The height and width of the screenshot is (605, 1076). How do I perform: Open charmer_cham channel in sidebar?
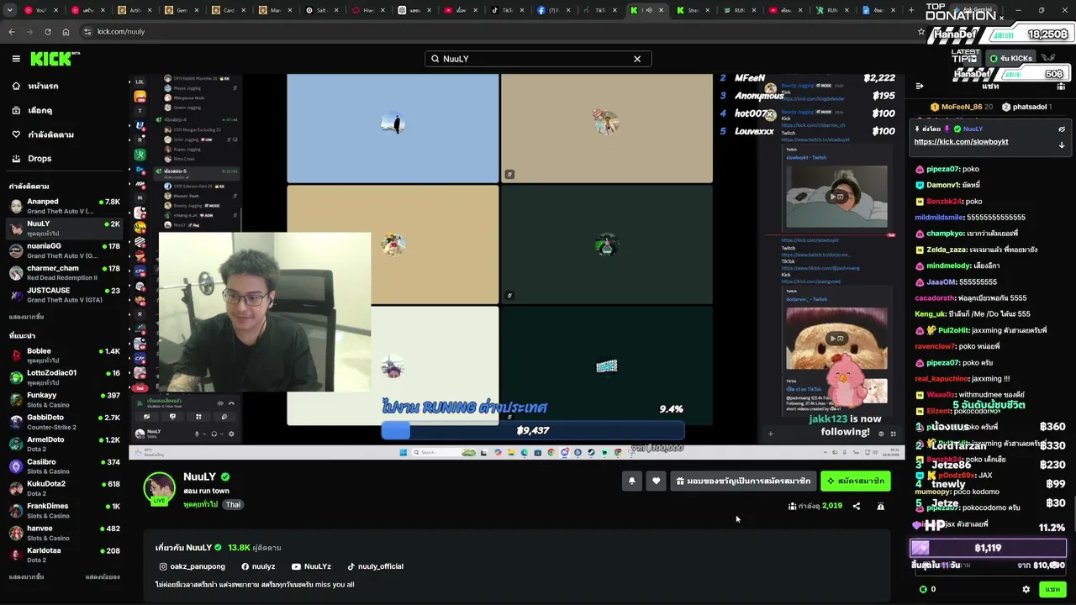point(65,272)
